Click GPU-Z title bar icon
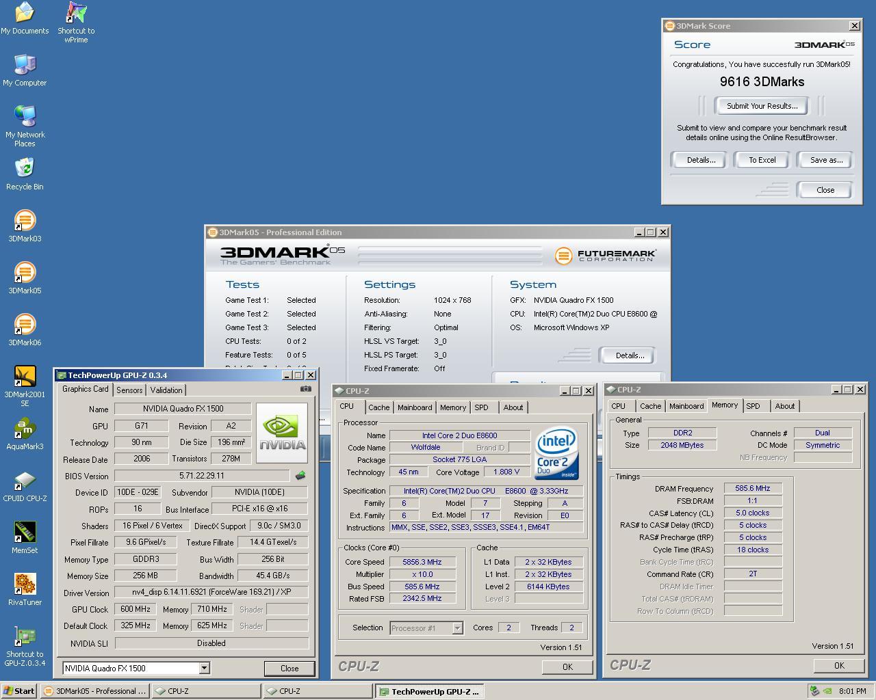Image resolution: width=876 pixels, height=700 pixels. (62, 375)
